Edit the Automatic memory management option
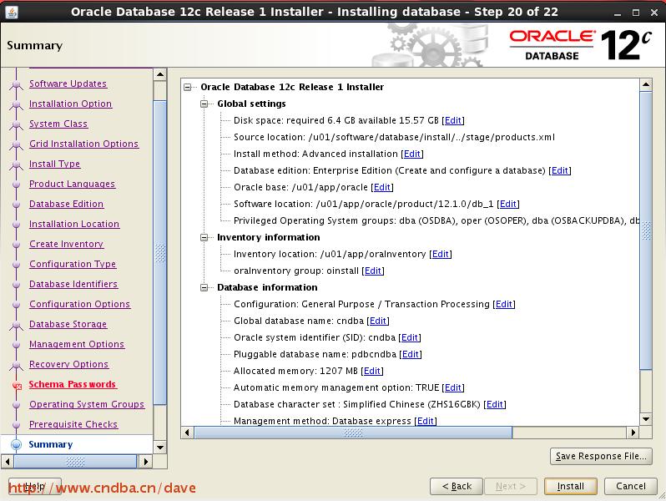This screenshot has width=666, height=501. 453,387
